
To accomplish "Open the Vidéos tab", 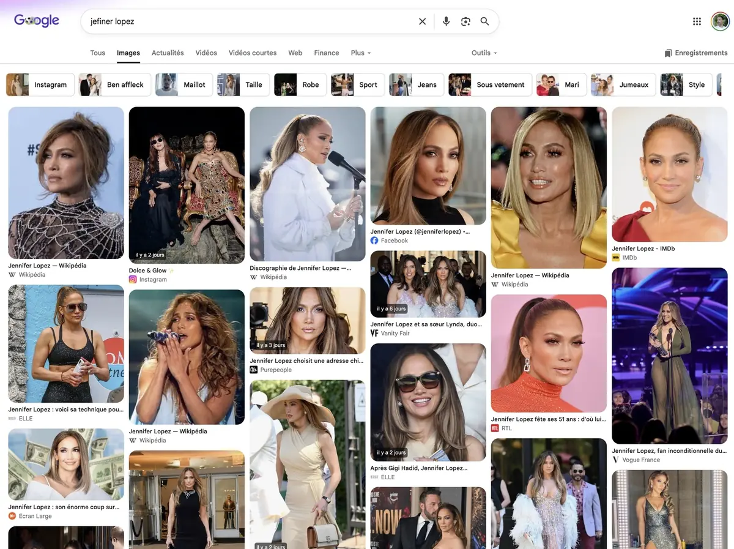I will (206, 53).
